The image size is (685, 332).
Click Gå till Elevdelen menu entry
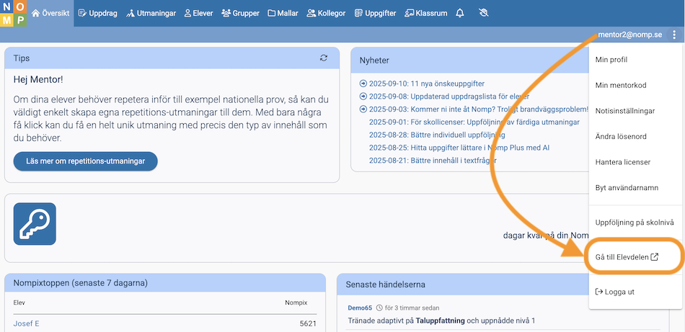pos(627,256)
